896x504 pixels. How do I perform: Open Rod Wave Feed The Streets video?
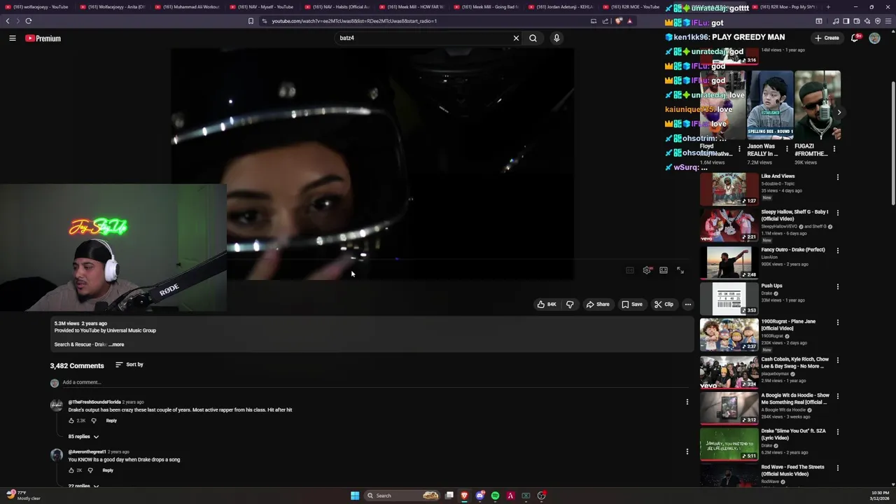(x=729, y=476)
